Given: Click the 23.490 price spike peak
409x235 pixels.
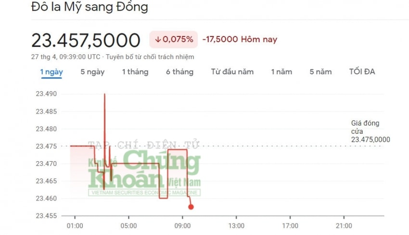Looking at the screenshot, I should [x=104, y=94].
